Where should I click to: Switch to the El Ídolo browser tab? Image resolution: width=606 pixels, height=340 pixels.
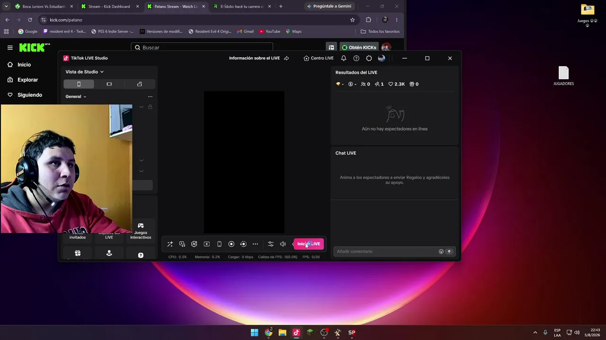pos(241,7)
